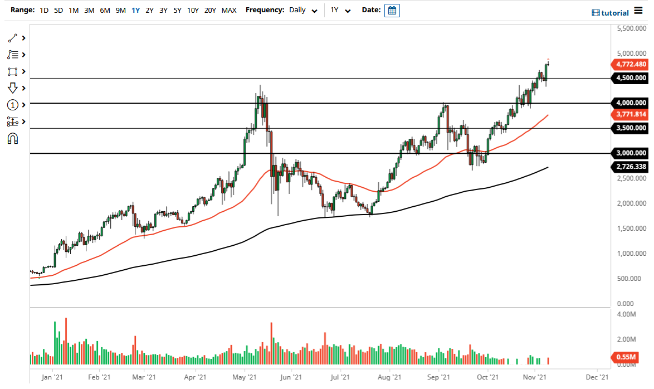Switch to the 1Y range tab
This screenshot has width=654, height=389.
[135, 10]
